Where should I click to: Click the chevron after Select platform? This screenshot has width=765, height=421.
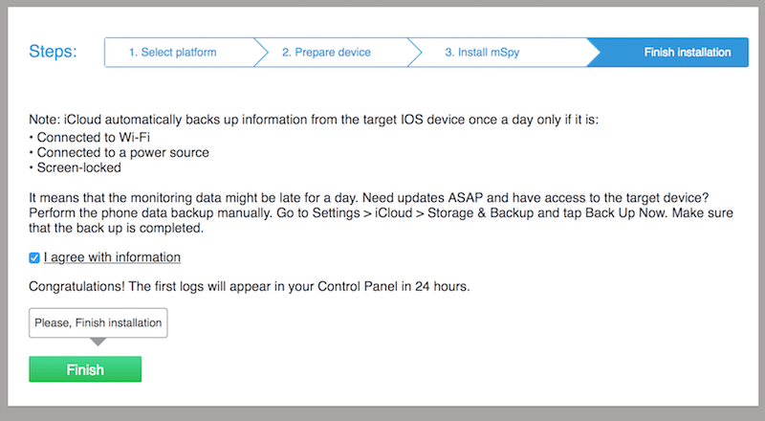pyautogui.click(x=260, y=52)
